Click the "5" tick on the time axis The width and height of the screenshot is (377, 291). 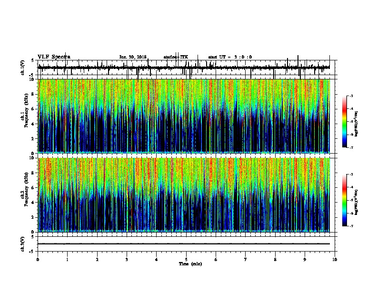click(186, 260)
